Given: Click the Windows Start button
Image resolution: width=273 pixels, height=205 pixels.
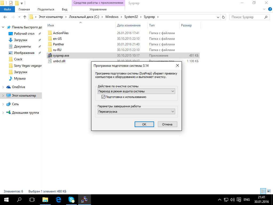Looking at the screenshot, I should click(6, 199).
